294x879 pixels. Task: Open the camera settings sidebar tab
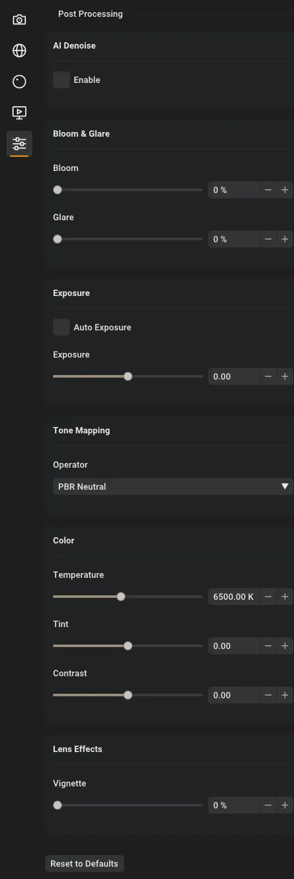(x=19, y=19)
